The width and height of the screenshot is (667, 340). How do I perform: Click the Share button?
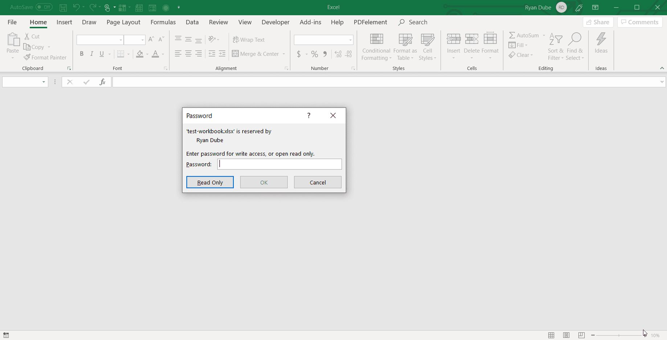point(598,22)
